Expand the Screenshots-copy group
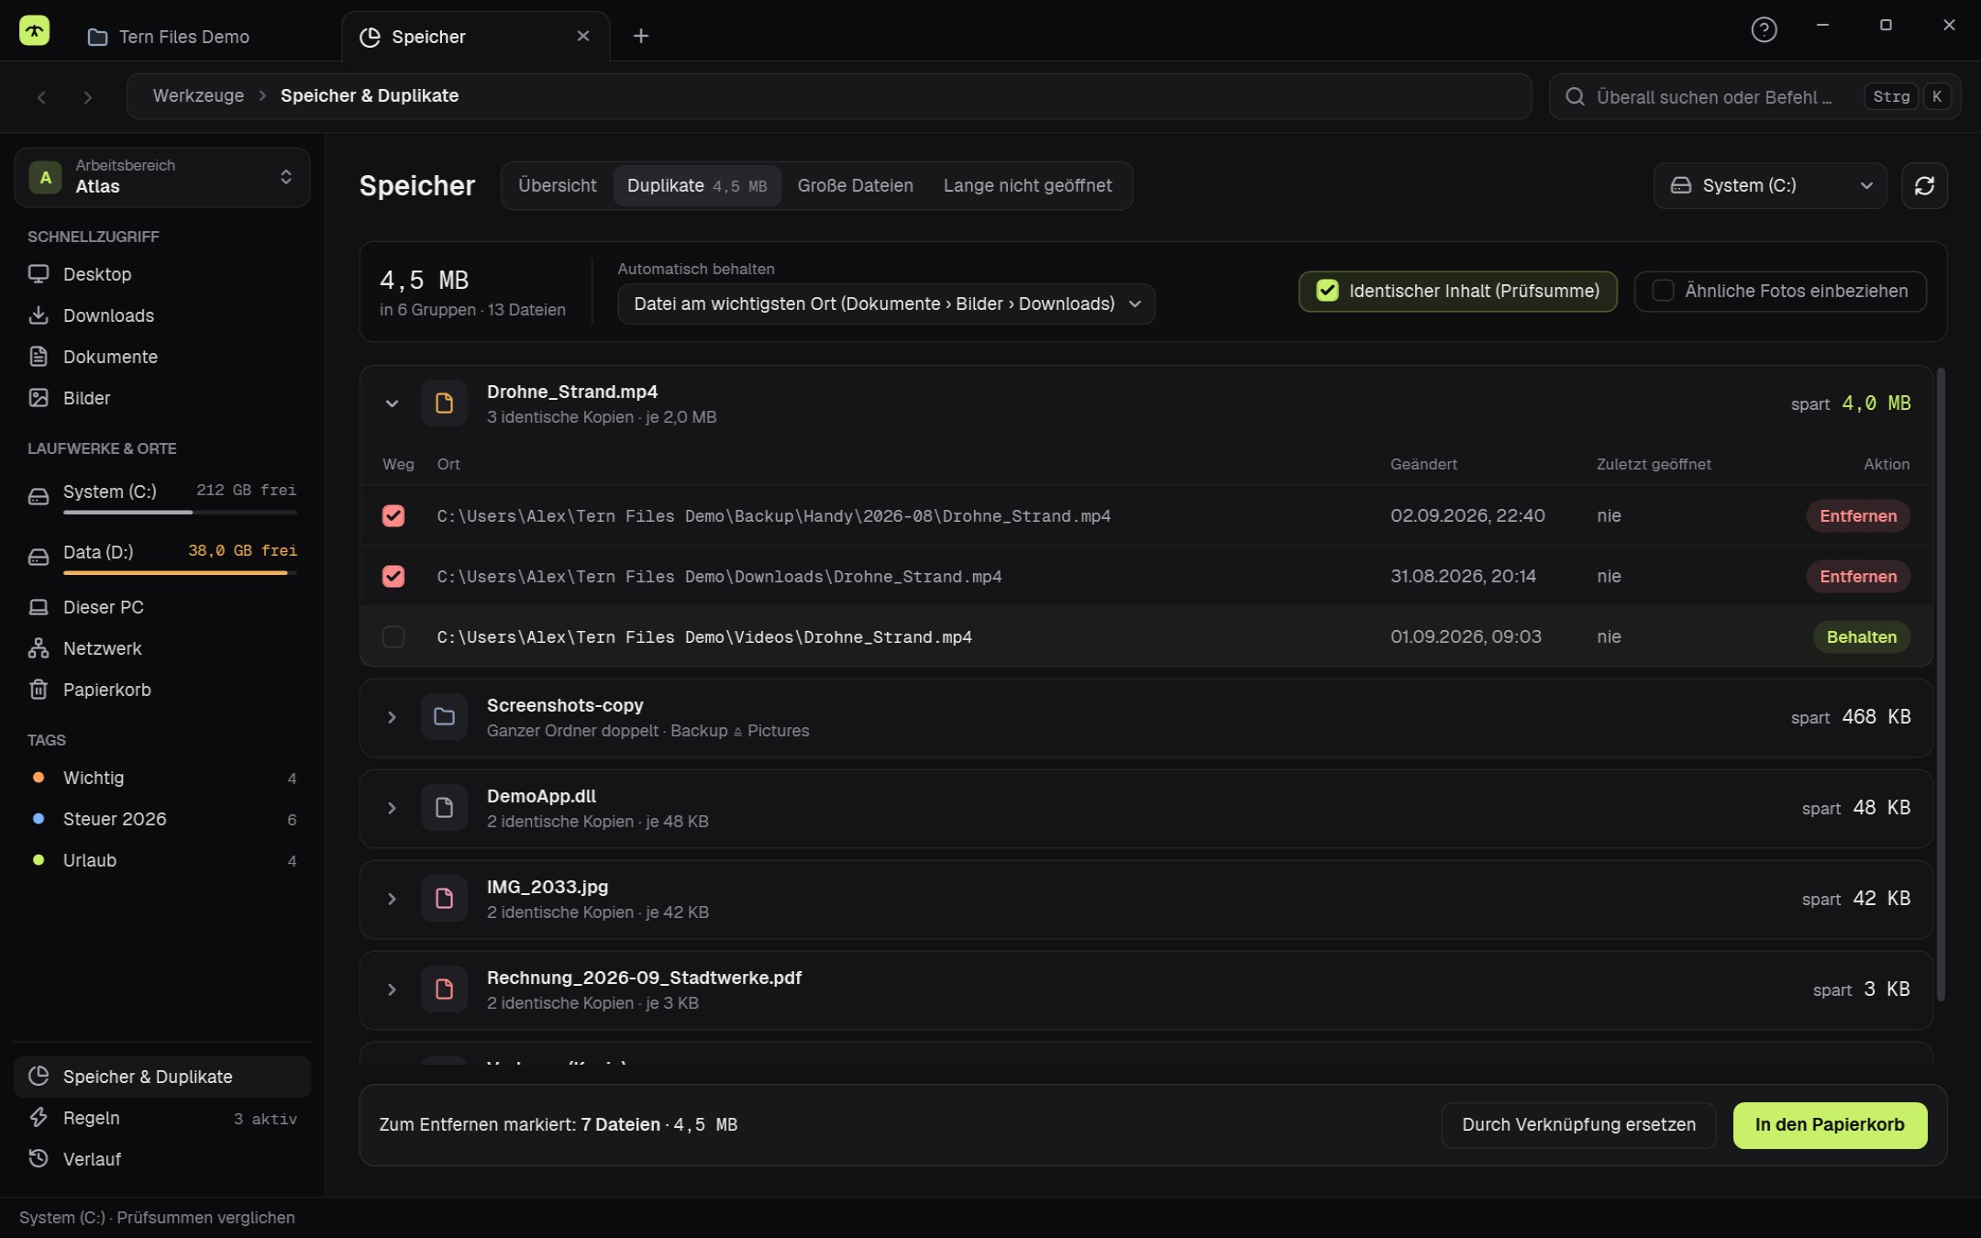Viewport: 1981px width, 1238px height. [x=392, y=717]
